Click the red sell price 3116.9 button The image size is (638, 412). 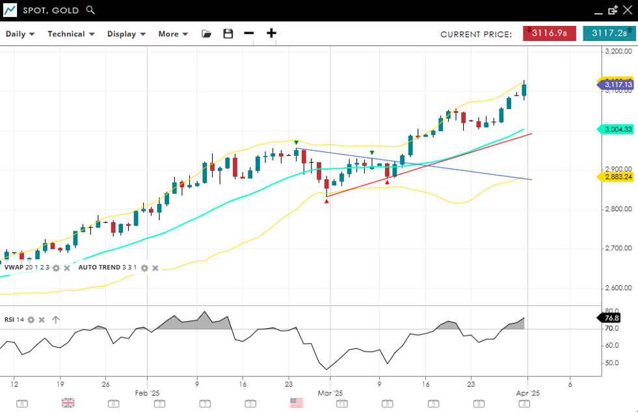(x=549, y=34)
